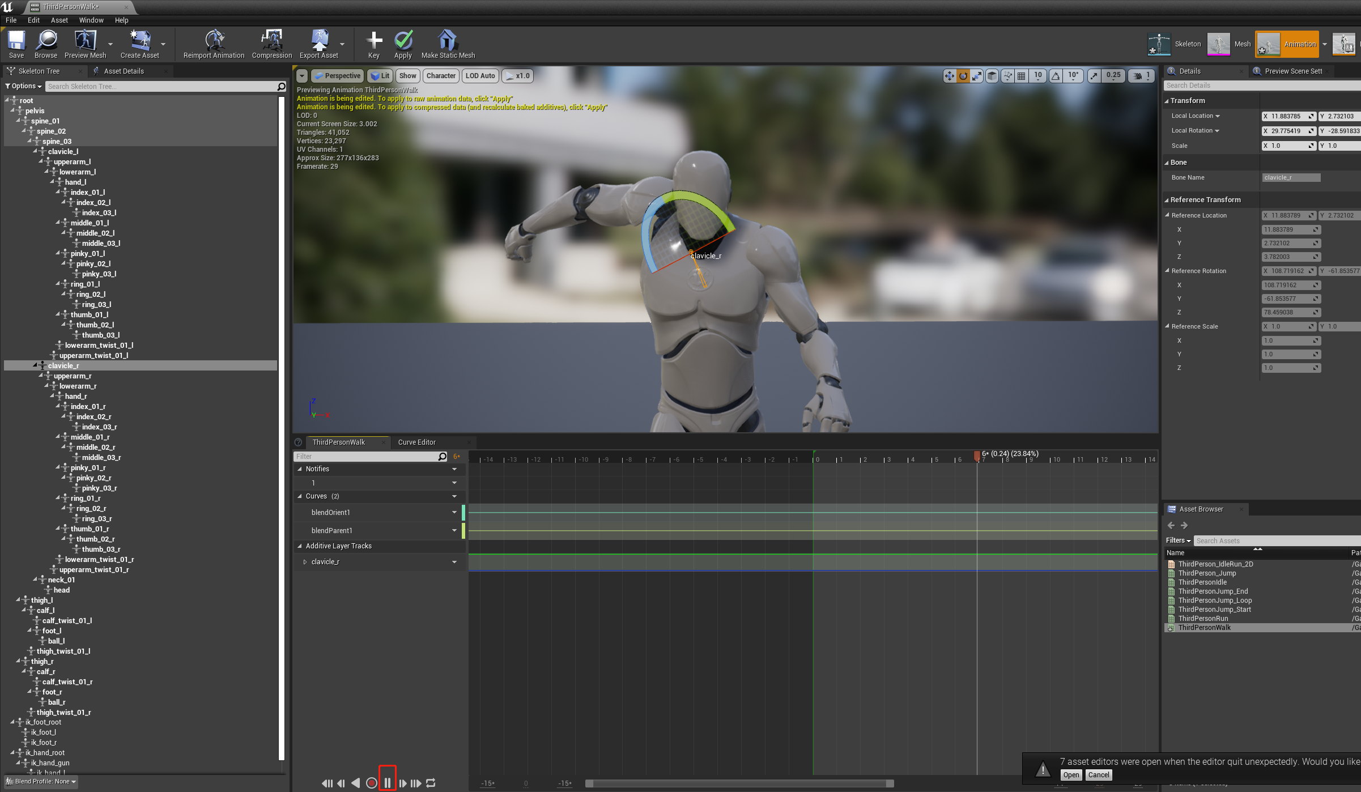This screenshot has height=792, width=1361.
Task: Toggle loop playback in the timeline controls
Action: 431,783
